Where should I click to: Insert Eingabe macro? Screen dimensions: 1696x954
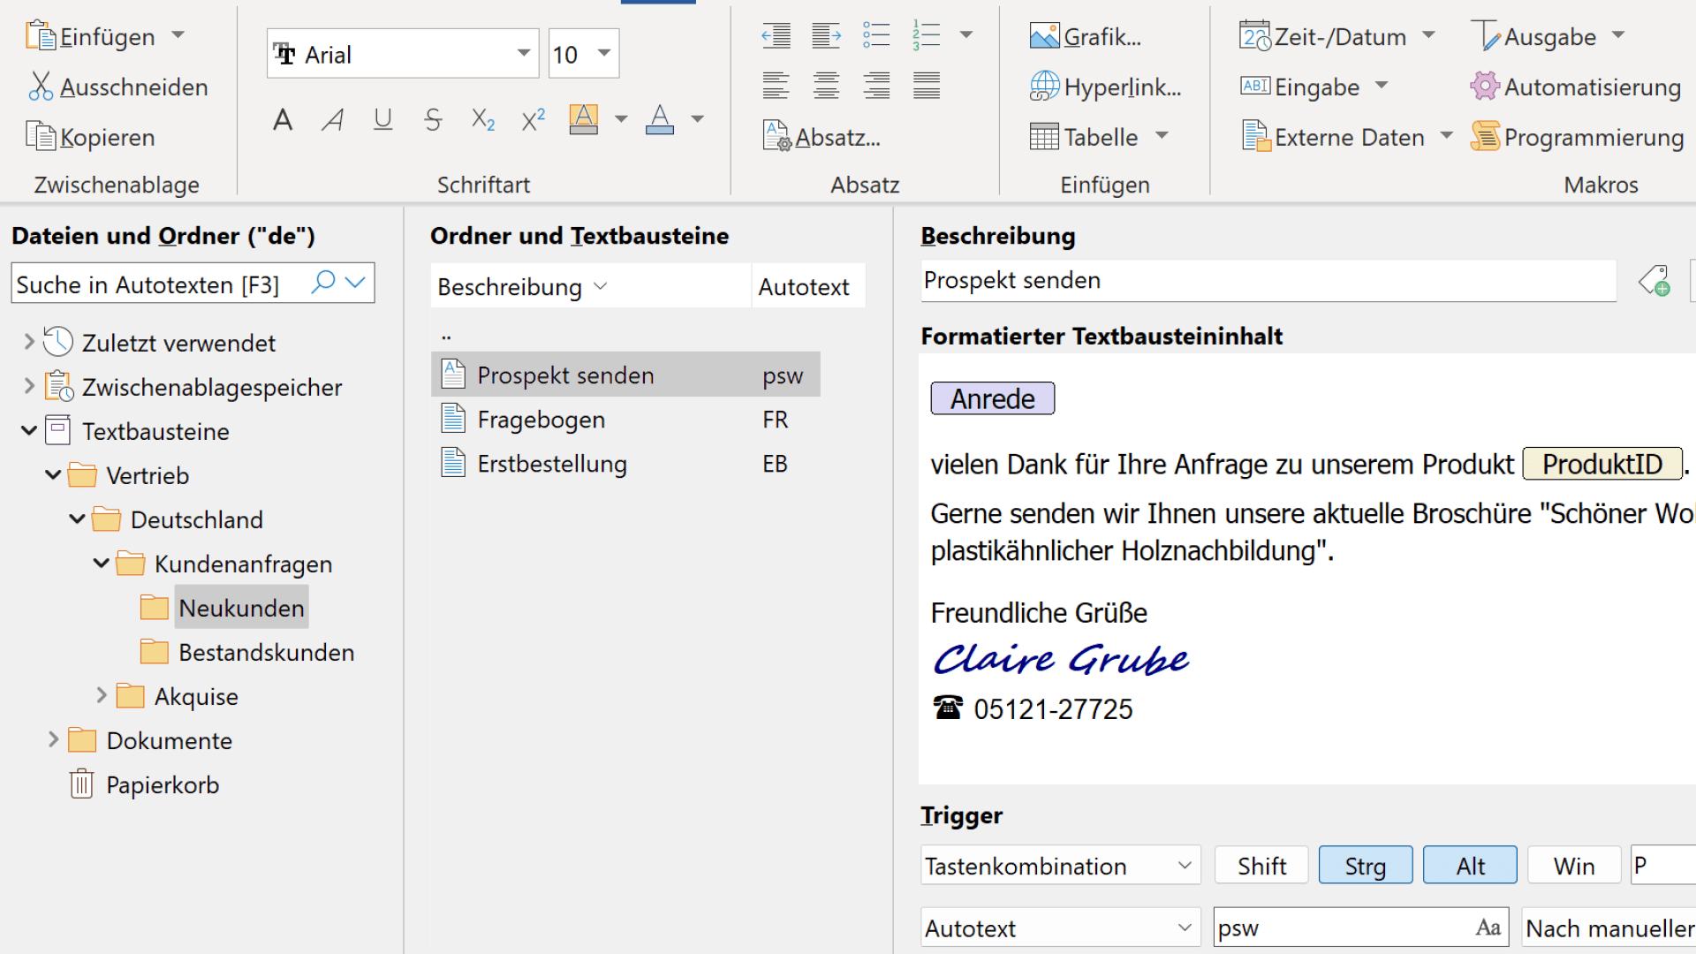pos(1300,87)
